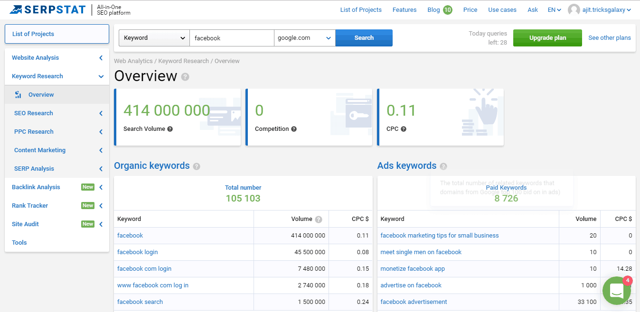
Task: Click the Competition info icon
Action: (x=294, y=129)
